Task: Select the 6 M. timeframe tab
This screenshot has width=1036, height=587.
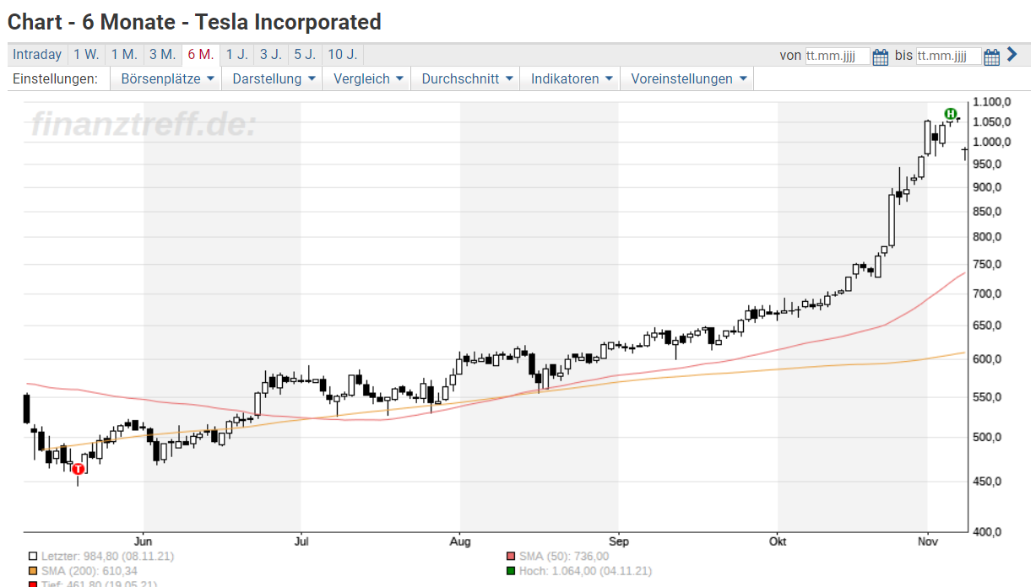Action: pos(201,55)
